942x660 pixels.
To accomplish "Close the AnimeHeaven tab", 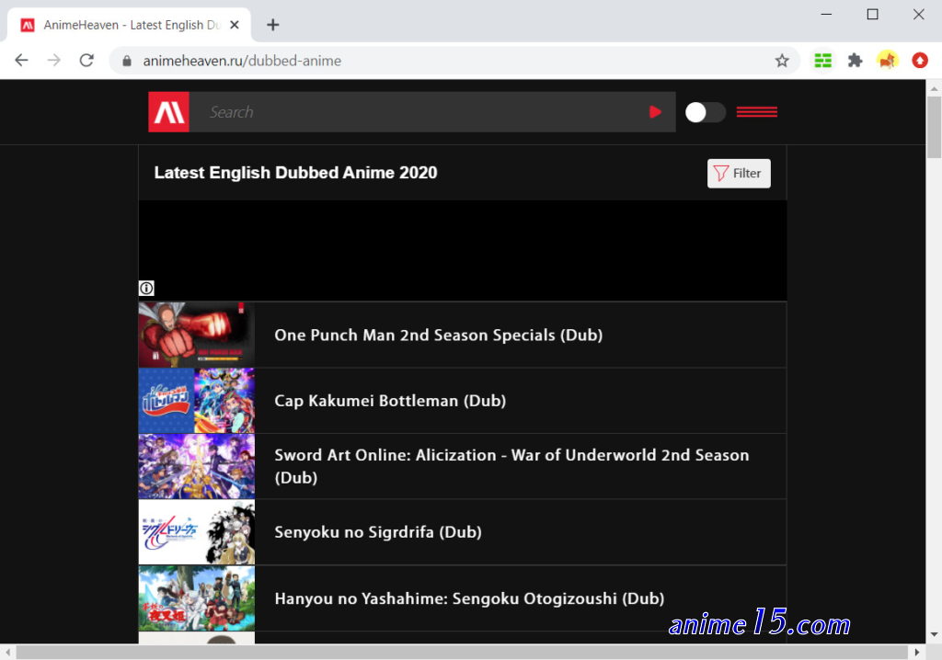I will pos(235,25).
